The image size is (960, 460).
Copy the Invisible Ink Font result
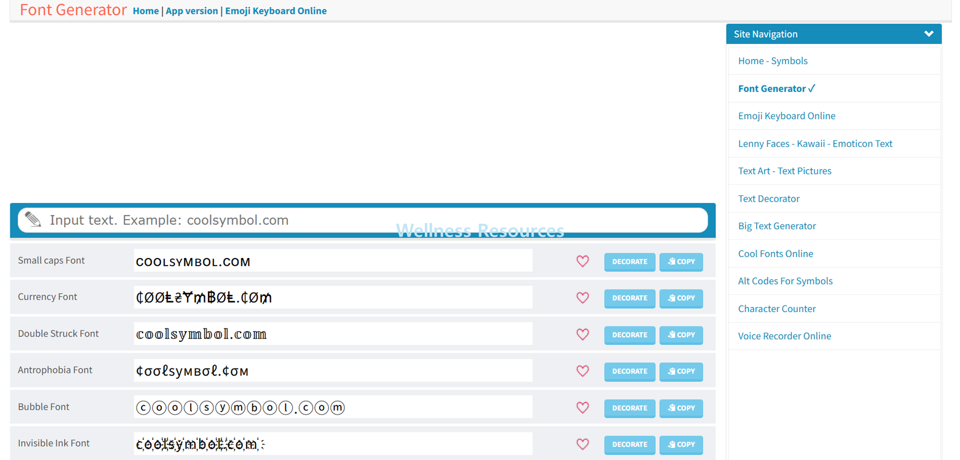click(681, 445)
